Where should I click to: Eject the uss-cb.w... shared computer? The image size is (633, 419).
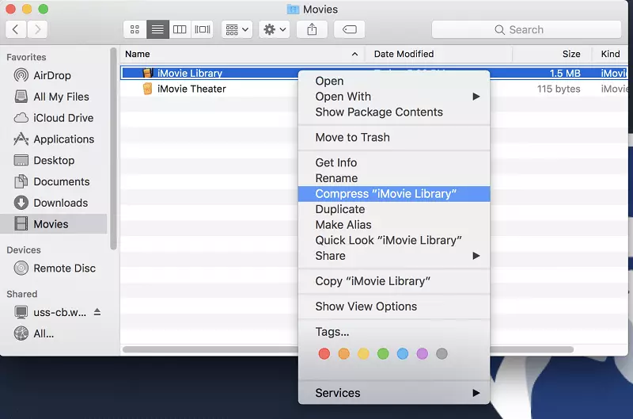97,312
